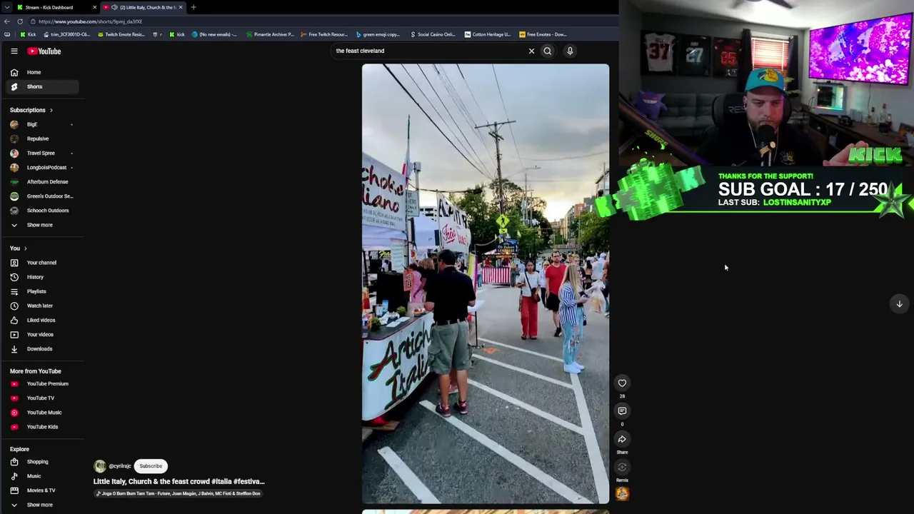This screenshot has width=914, height=514.
Task: Open the green emoji copy bookmark
Action: (378, 34)
